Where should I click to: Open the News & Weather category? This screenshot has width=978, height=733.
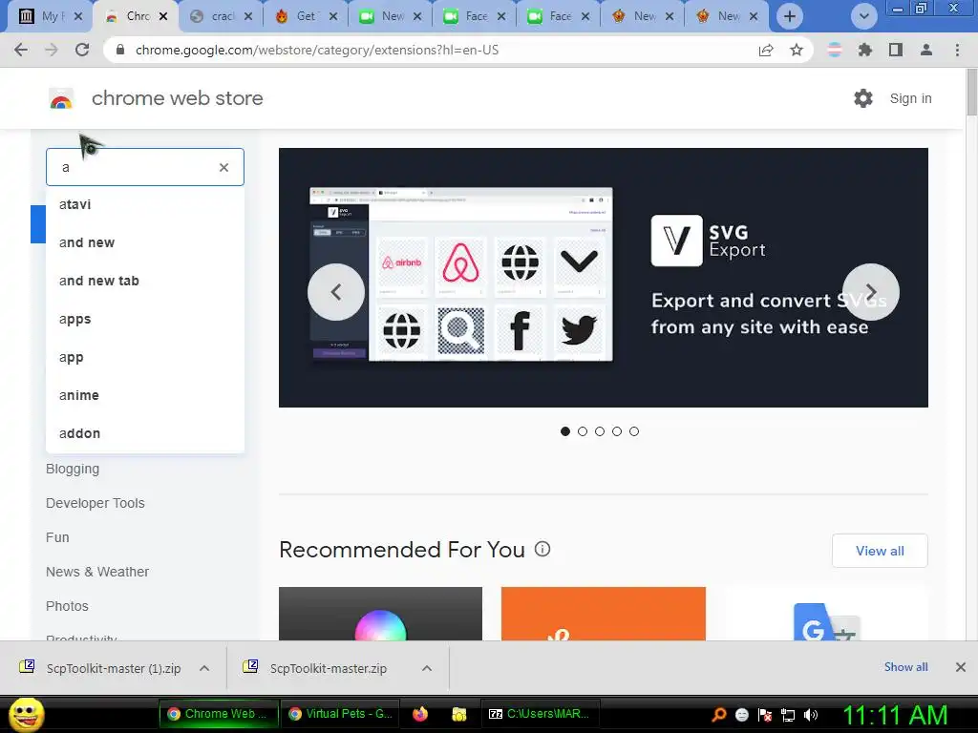tap(97, 572)
